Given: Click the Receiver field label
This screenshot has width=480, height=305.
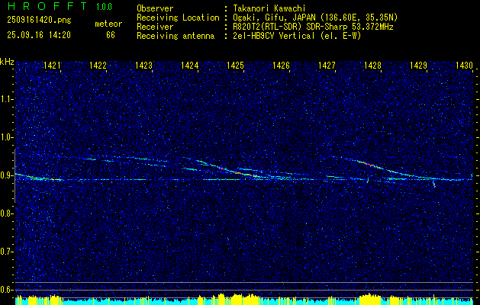Looking at the screenshot, I should (155, 27).
